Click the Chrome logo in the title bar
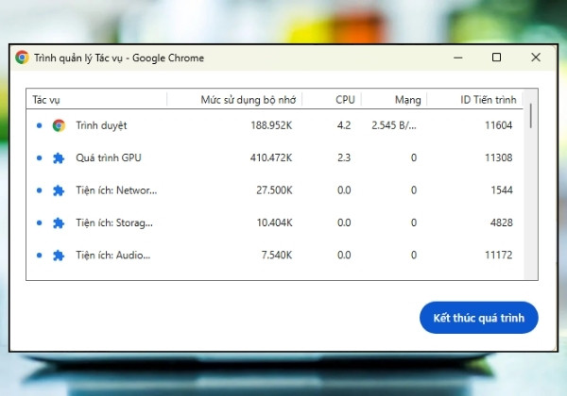567x396 pixels. point(22,58)
